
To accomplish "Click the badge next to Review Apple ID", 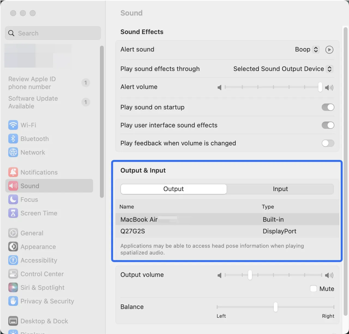I will [x=86, y=83].
